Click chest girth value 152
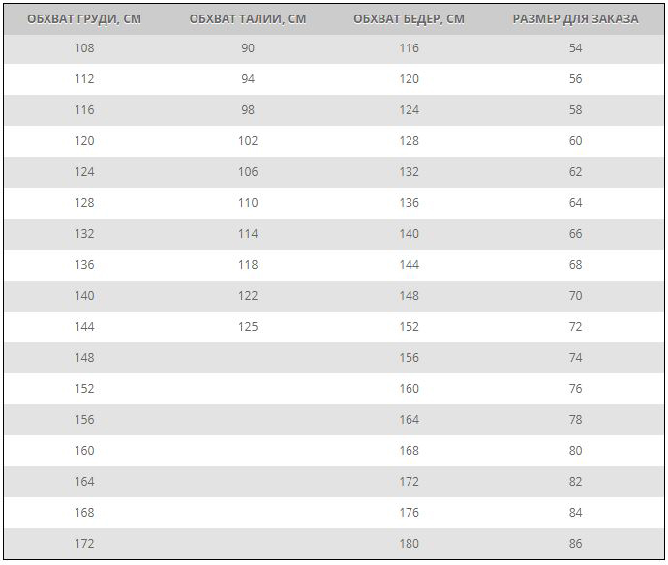This screenshot has width=668, height=565. pos(84,388)
